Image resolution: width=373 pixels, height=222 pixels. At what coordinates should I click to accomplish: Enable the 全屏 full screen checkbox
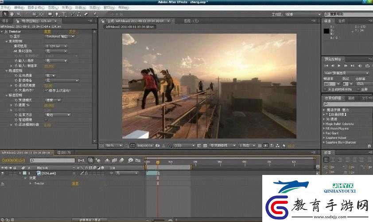tap(358, 89)
